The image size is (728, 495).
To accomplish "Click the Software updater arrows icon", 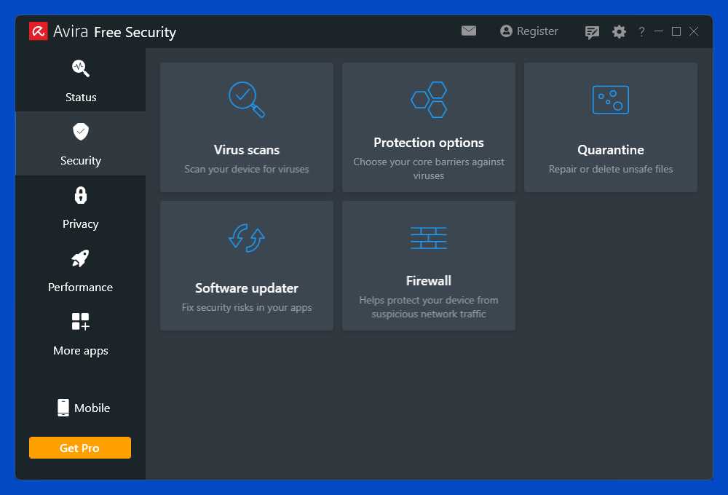I will point(247,238).
